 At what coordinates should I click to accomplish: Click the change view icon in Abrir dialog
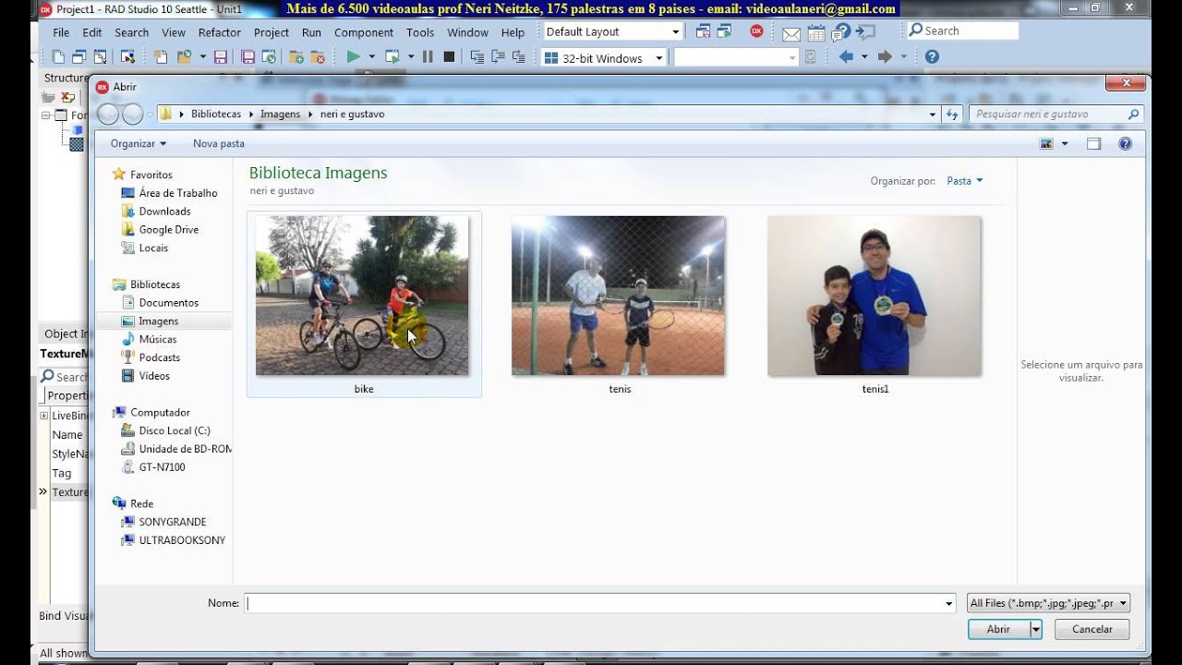click(1046, 143)
